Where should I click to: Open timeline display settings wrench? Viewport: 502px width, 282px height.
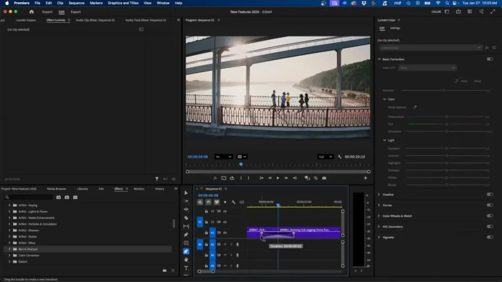tap(233, 202)
